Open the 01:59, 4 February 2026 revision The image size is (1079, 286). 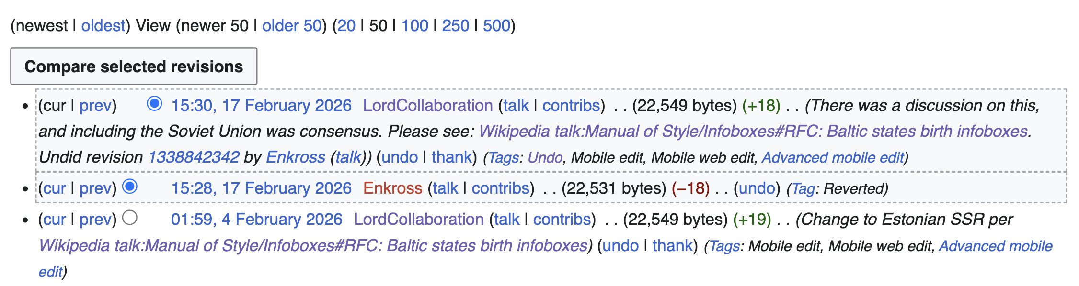[x=256, y=219]
